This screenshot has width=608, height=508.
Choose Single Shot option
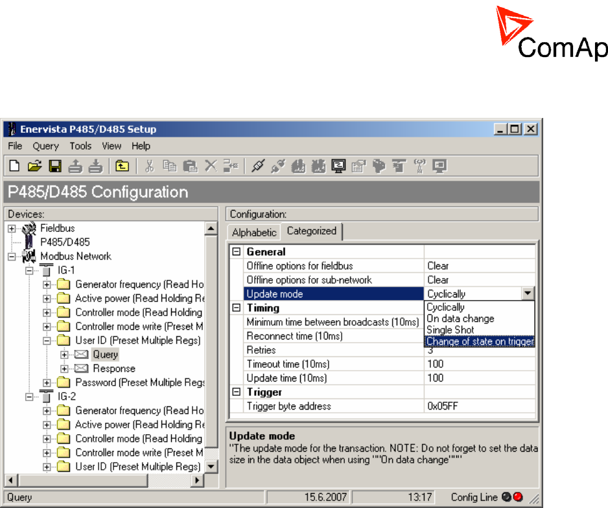coord(480,330)
